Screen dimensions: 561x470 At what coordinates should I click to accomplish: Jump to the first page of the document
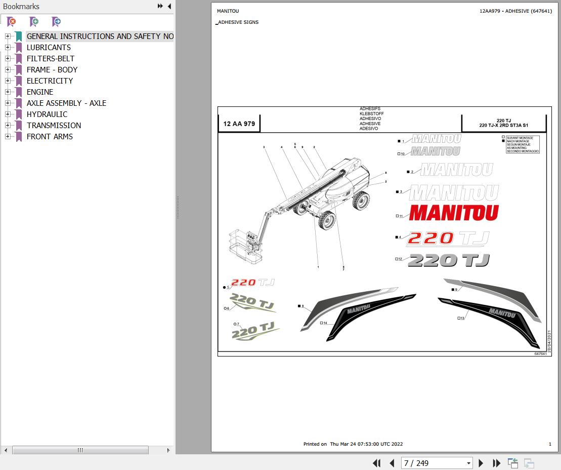click(376, 463)
